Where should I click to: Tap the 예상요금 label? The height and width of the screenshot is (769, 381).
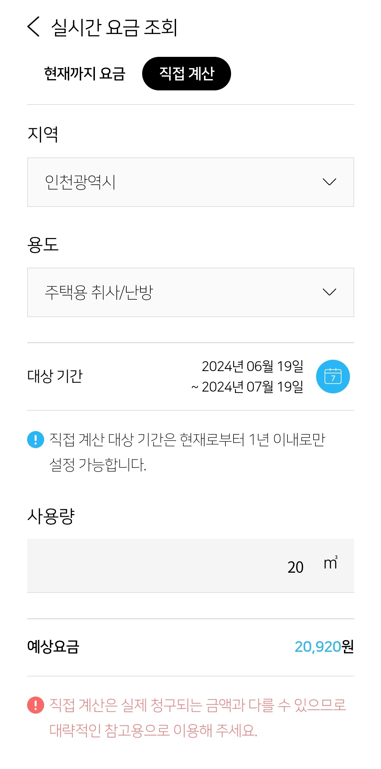pos(53,647)
